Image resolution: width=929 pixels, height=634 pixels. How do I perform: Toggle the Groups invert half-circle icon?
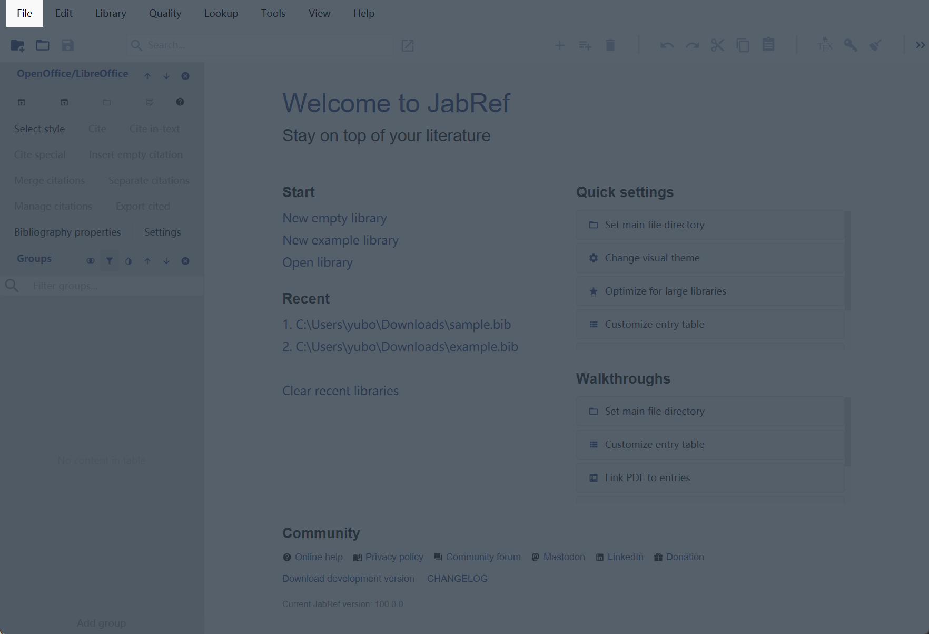[x=129, y=261]
